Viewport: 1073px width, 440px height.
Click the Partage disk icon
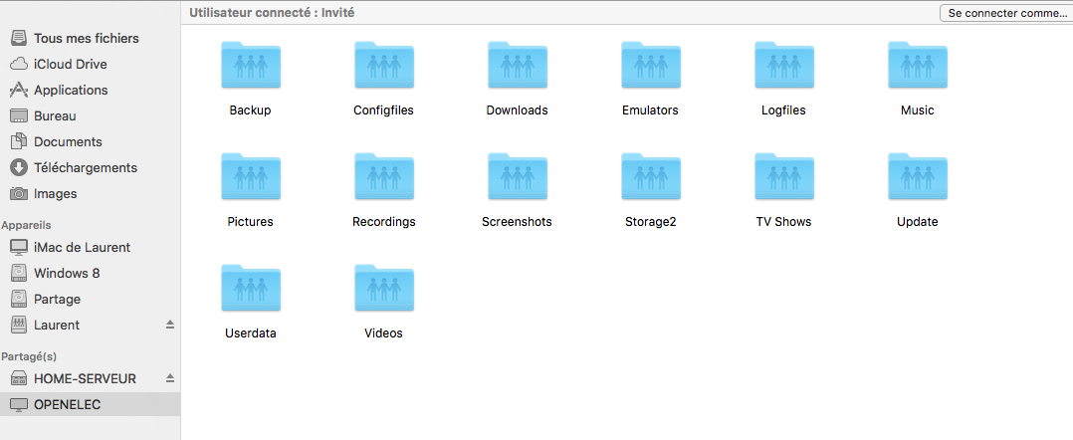point(19,299)
